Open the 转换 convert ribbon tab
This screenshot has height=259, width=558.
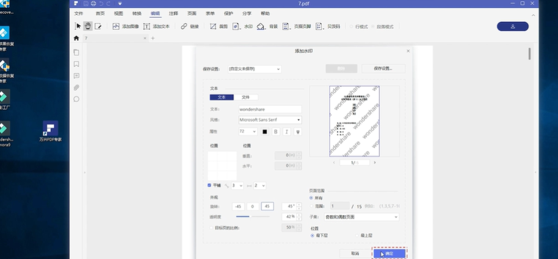(x=137, y=13)
